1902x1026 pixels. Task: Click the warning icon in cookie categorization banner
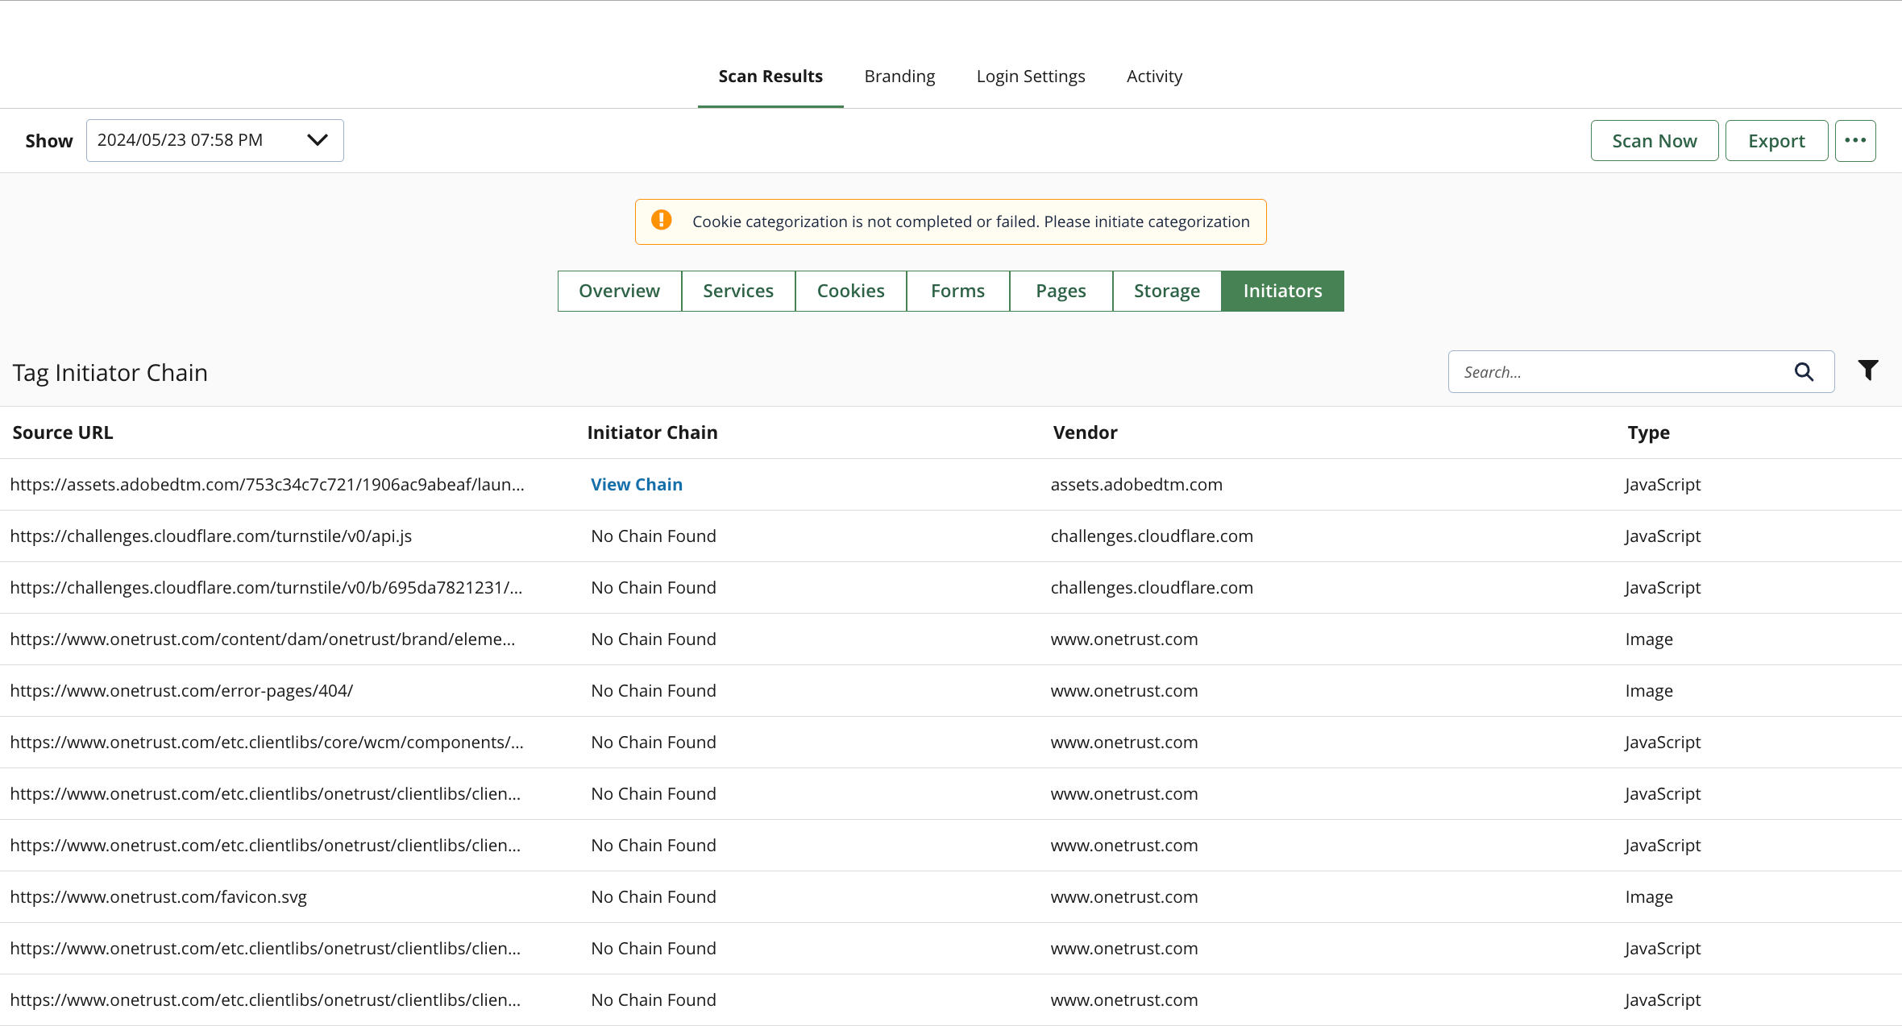coord(661,221)
